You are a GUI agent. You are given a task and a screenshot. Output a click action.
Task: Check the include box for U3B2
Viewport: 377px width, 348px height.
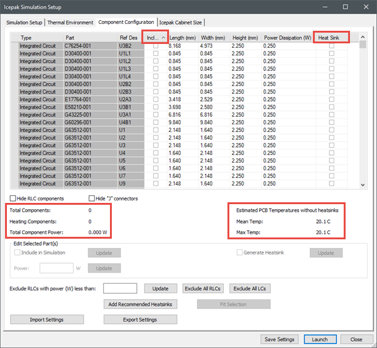pyautogui.click(x=156, y=46)
